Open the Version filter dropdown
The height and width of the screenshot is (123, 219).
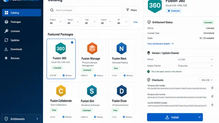(73, 22)
